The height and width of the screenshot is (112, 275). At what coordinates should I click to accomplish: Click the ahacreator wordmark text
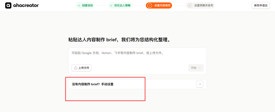click(x=26, y=5)
